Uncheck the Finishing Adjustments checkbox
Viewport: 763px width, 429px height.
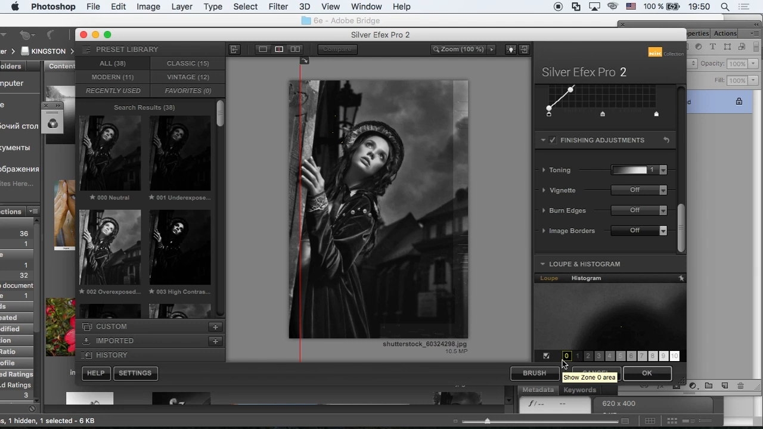pos(553,140)
